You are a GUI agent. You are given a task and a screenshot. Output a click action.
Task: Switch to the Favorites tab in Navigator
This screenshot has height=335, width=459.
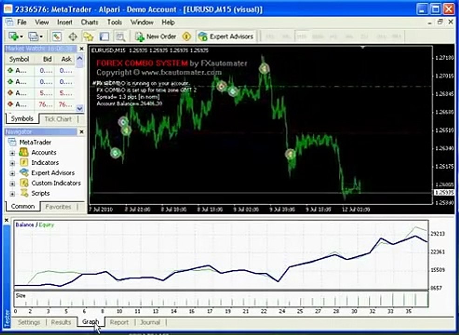coord(58,207)
